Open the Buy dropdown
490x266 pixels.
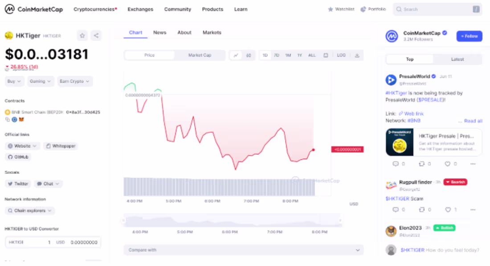click(14, 81)
